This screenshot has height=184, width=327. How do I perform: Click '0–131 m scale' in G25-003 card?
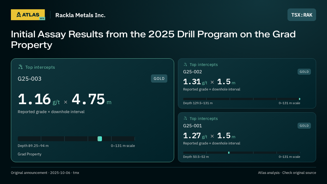pyautogui.click(x=123, y=146)
